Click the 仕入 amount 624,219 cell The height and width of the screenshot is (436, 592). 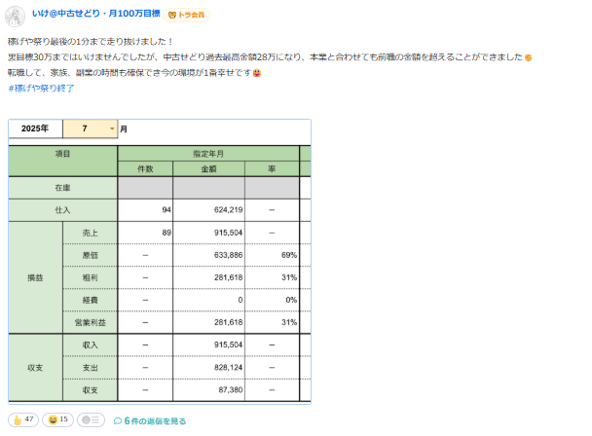[x=208, y=209]
